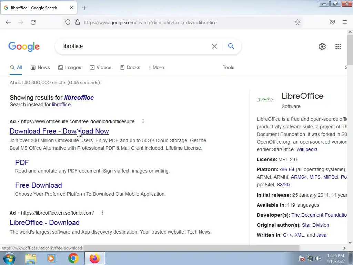Click the MIPSel platform link
The width and height of the screenshot is (353, 265).
331,177
